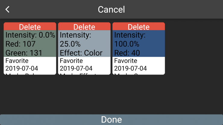This screenshot has height=125, width=223.
Task: Tap the Red: 107 value text
Action: tap(20, 44)
